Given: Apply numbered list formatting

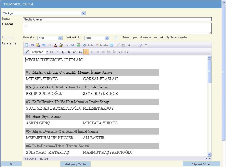Looking at the screenshot, I should tap(109, 52).
